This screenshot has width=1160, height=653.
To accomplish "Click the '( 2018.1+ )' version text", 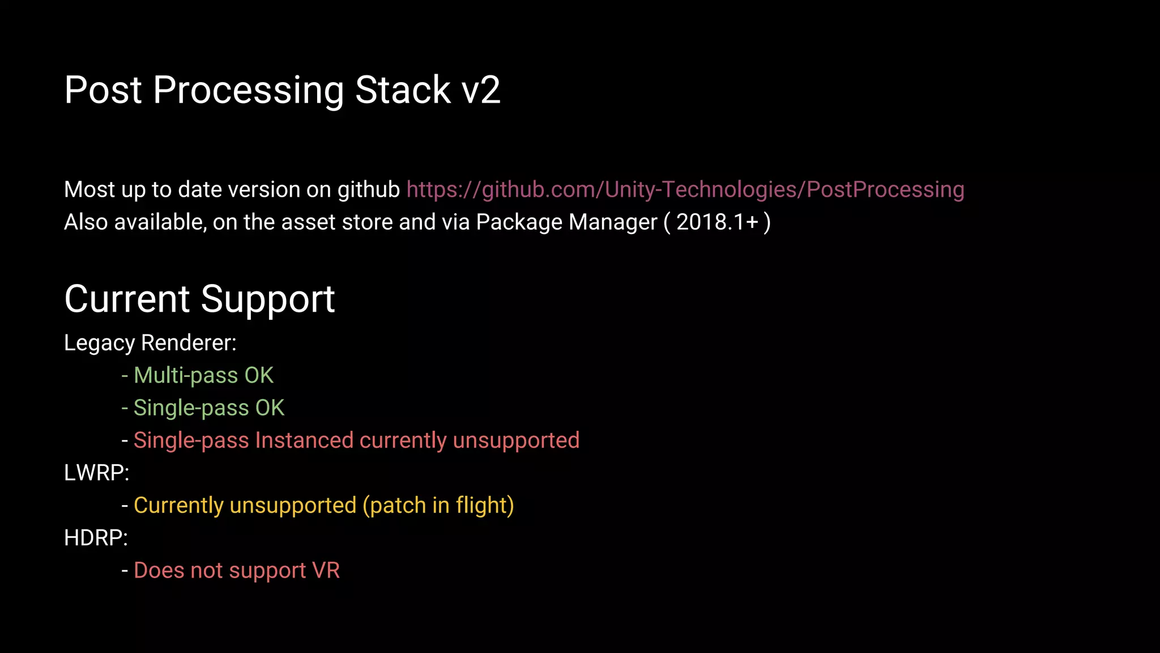I will 717,222.
